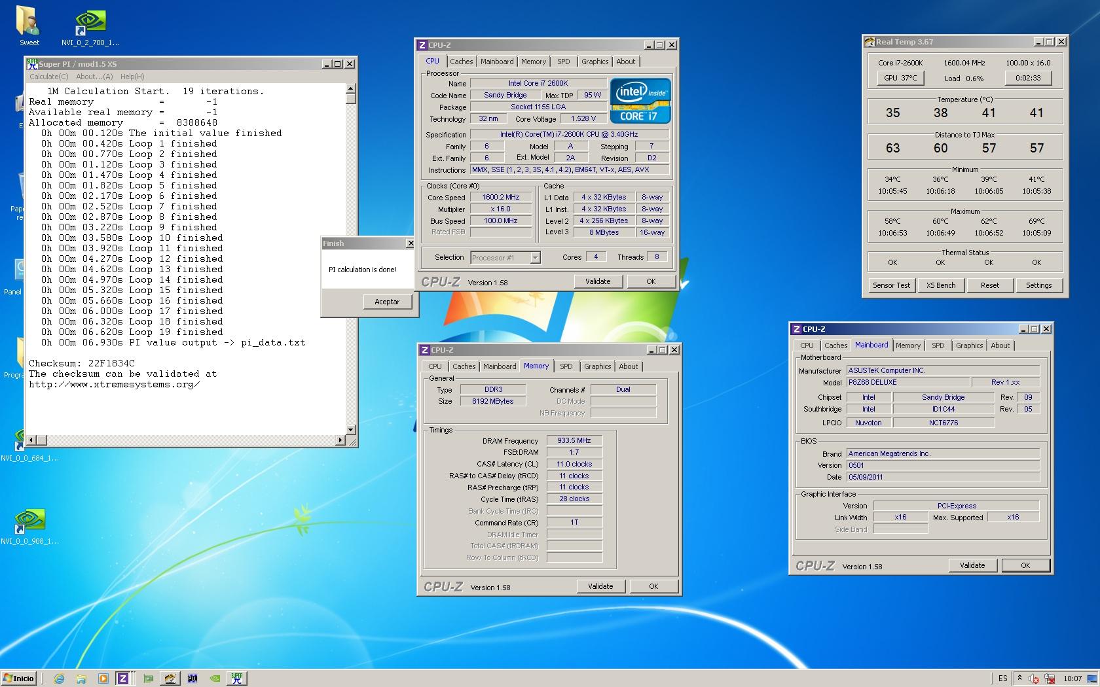This screenshot has width=1100, height=687.
Task: Click the Super PI horizontal scrollbar right arrow
Action: 340,440
